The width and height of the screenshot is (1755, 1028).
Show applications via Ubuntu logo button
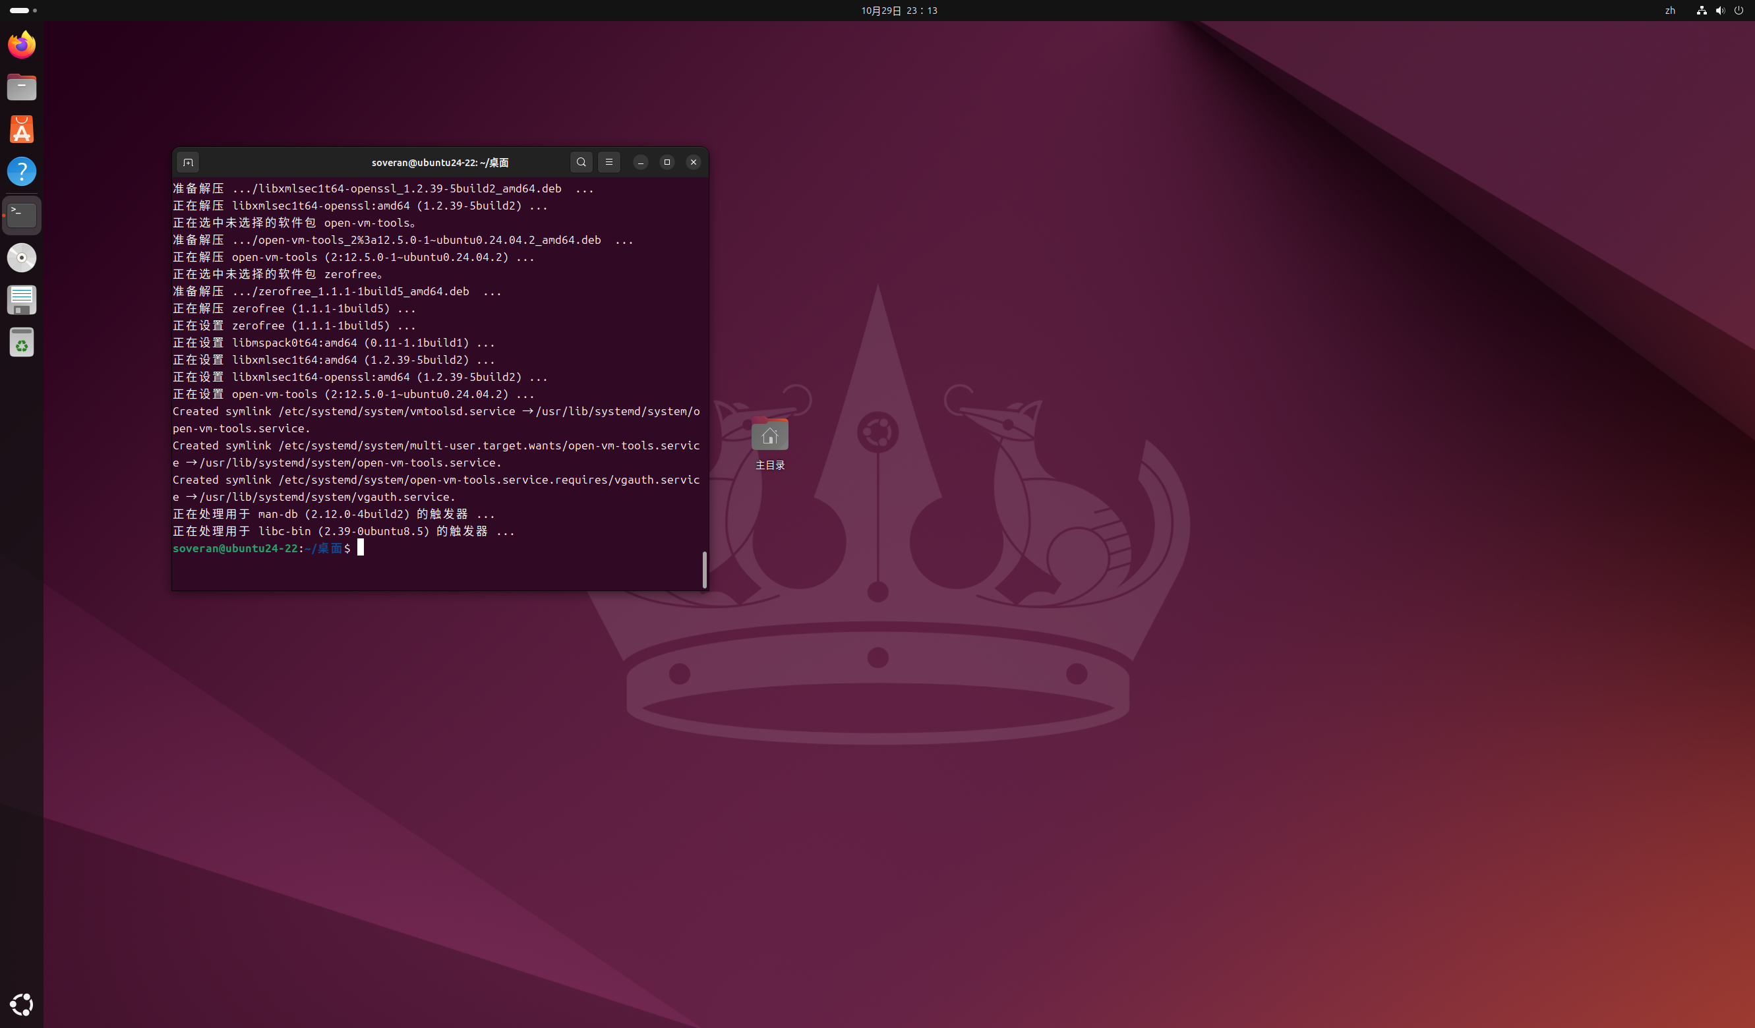point(22,1004)
